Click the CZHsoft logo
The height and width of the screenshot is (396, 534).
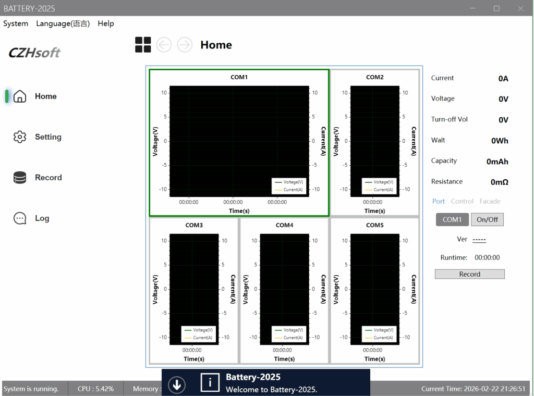[x=34, y=53]
